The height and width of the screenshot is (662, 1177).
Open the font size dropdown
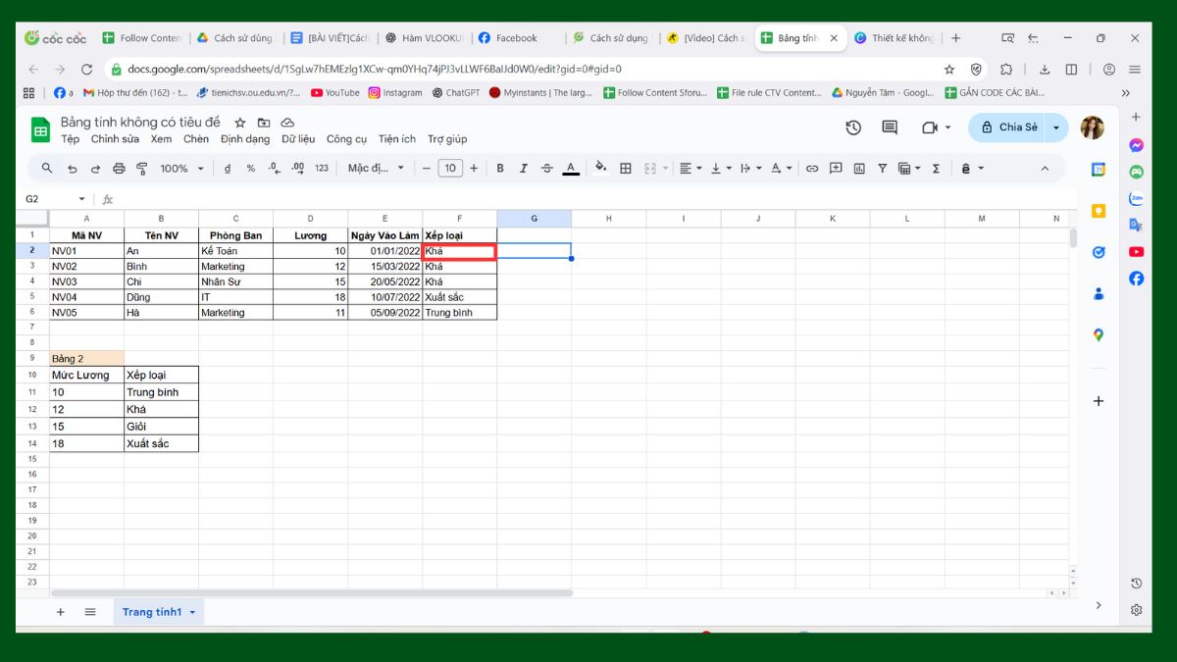coord(449,168)
